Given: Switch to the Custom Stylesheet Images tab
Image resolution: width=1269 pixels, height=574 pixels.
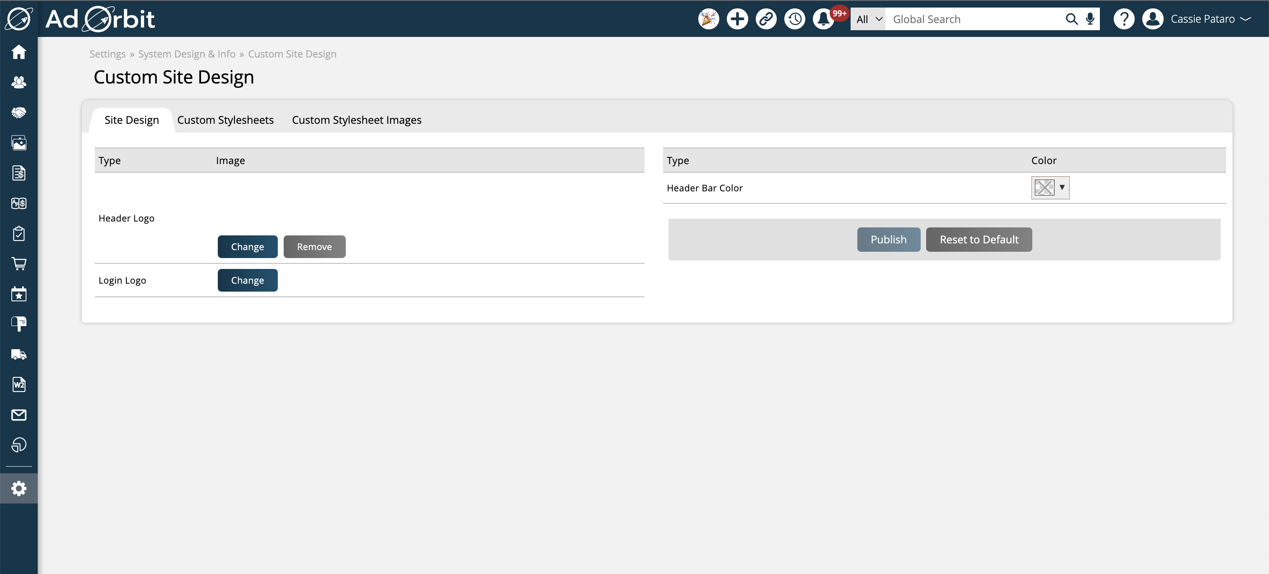Looking at the screenshot, I should coord(357,120).
